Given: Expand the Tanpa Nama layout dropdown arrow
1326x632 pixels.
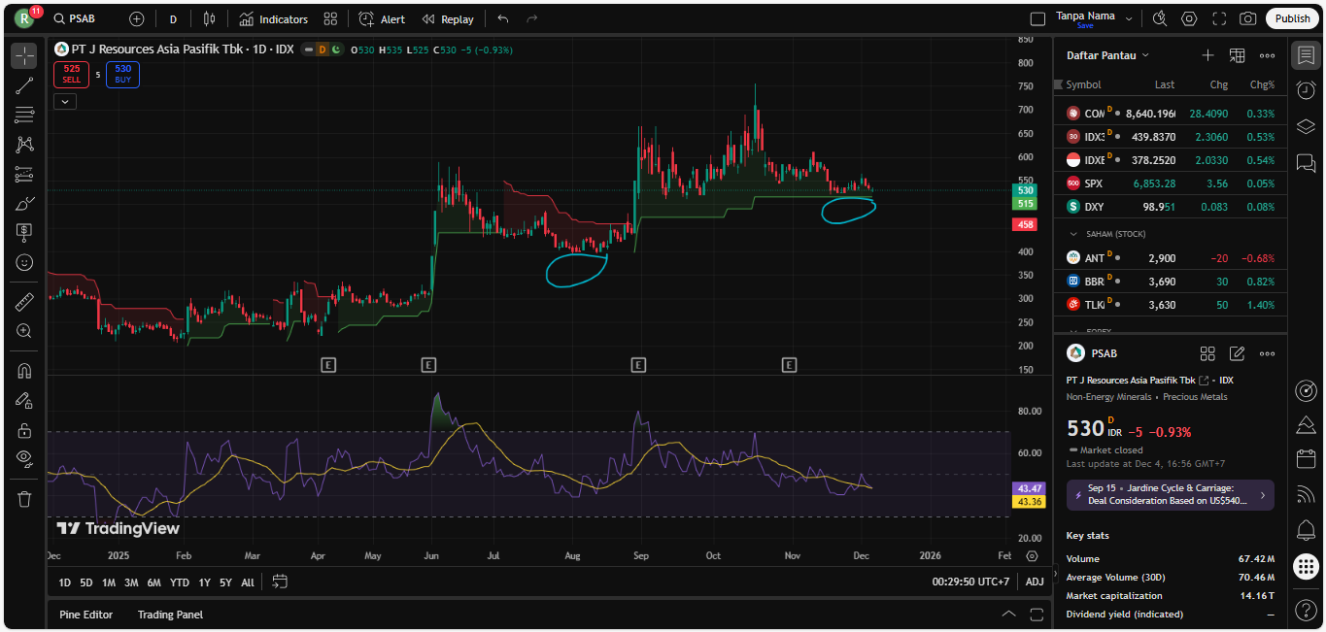Looking at the screenshot, I should tap(1129, 18).
